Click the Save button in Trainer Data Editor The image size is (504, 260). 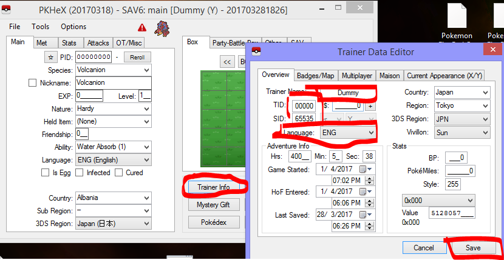[x=472, y=247]
